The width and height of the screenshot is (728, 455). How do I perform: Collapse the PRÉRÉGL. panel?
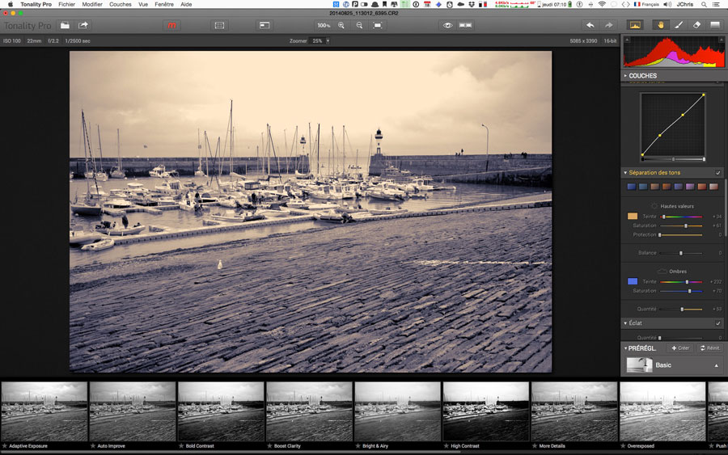[625, 348]
